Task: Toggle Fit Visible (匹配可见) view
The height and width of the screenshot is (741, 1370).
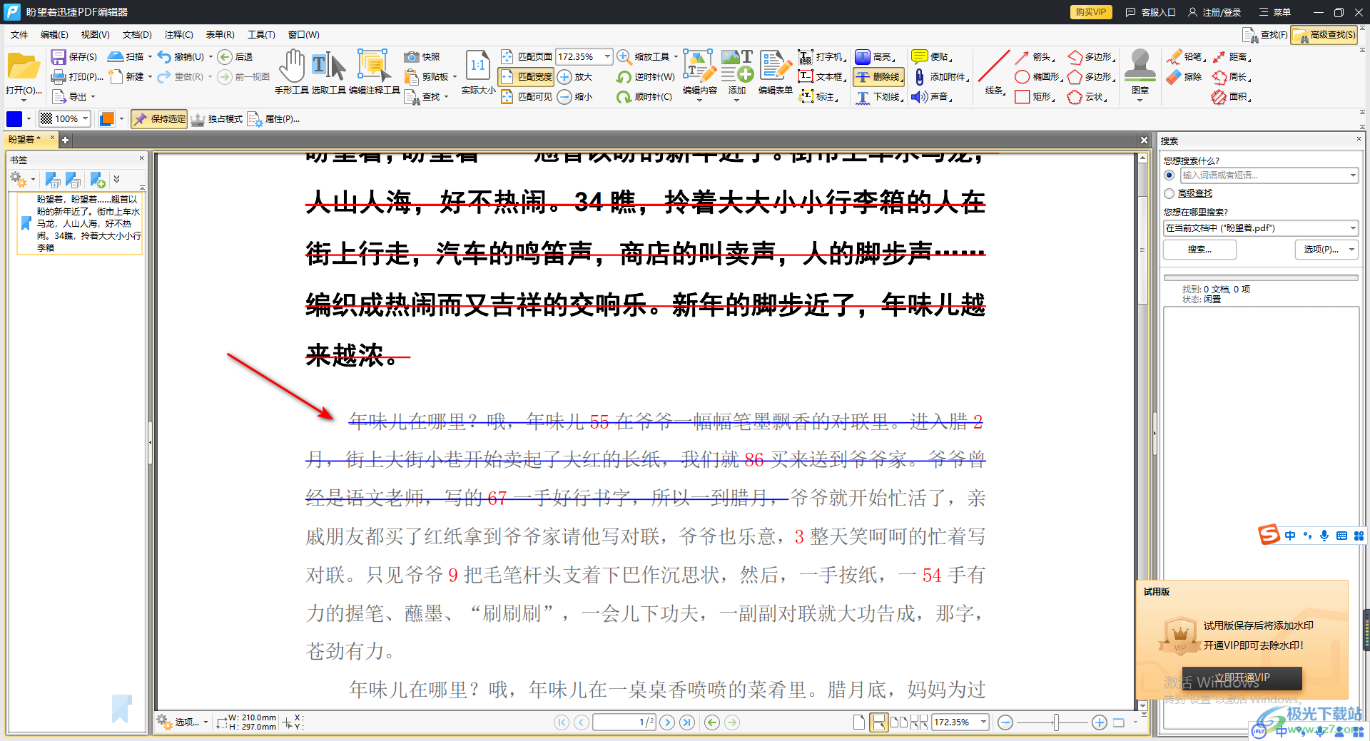Action: (x=527, y=96)
